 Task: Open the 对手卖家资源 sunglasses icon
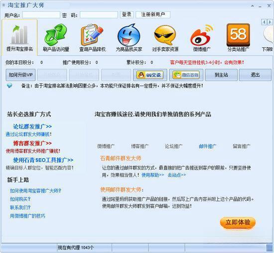[x=165, y=37]
